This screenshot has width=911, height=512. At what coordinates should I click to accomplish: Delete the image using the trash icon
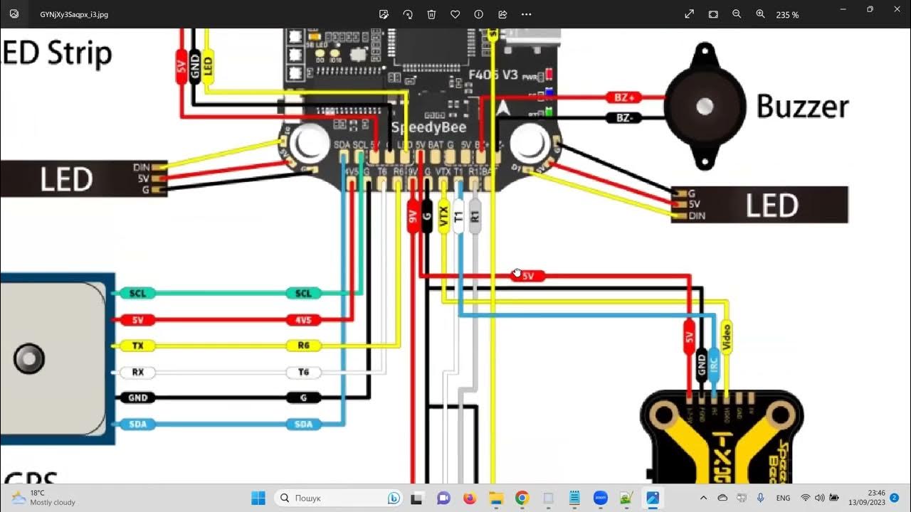click(x=431, y=14)
